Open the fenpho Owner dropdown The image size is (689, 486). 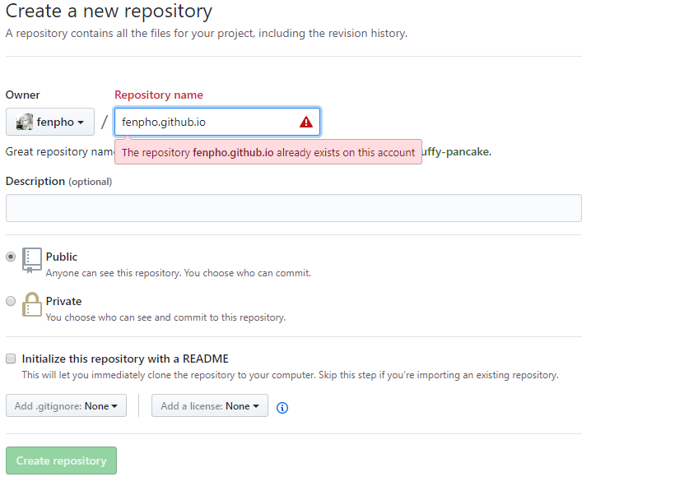click(x=50, y=122)
